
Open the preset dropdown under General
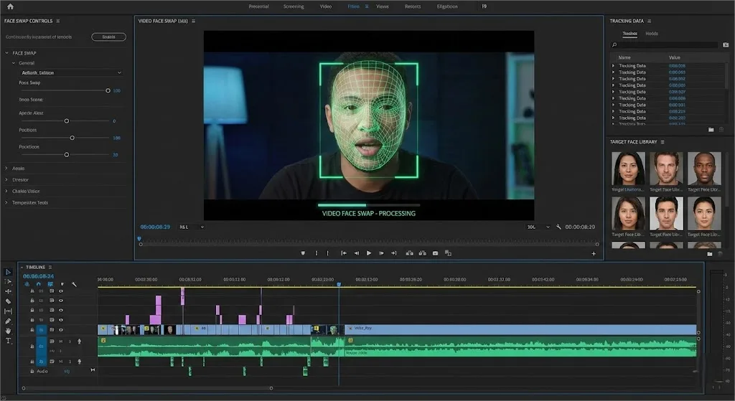point(70,72)
